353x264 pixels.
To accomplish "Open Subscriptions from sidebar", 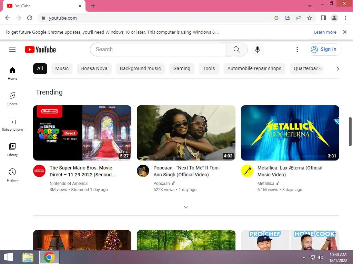I will [x=12, y=124].
